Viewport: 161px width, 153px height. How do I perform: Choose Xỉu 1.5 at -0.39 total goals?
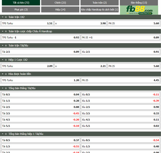pyautogui.click(x=120, y=101)
